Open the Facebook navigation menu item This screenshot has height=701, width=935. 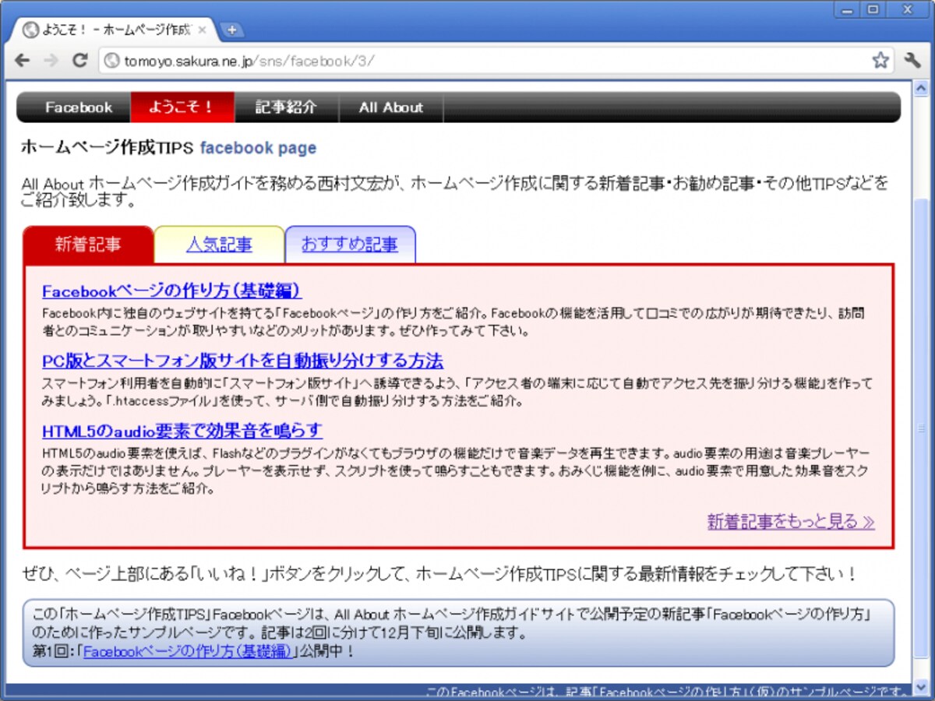[78, 107]
